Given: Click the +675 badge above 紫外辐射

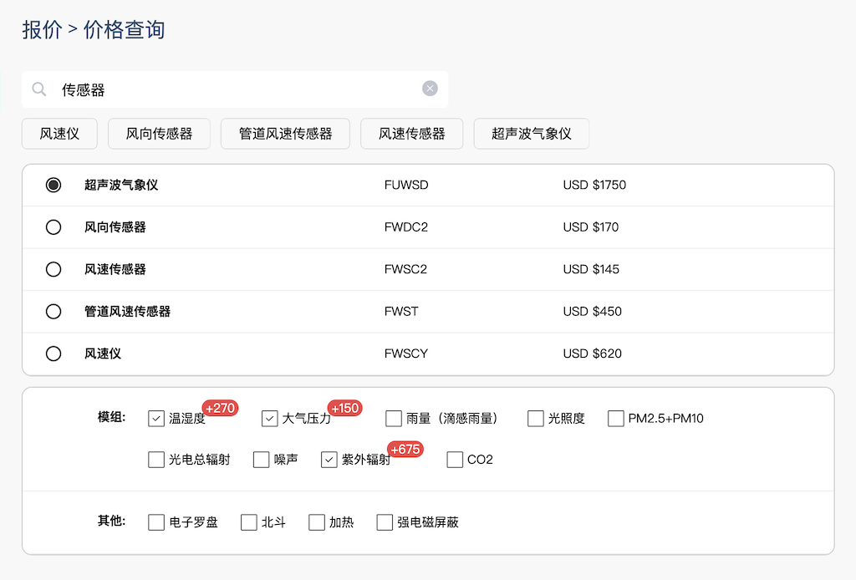Looking at the screenshot, I should pyautogui.click(x=405, y=449).
